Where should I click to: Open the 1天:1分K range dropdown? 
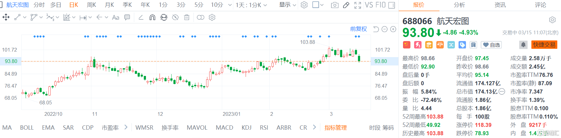pos(251,5)
